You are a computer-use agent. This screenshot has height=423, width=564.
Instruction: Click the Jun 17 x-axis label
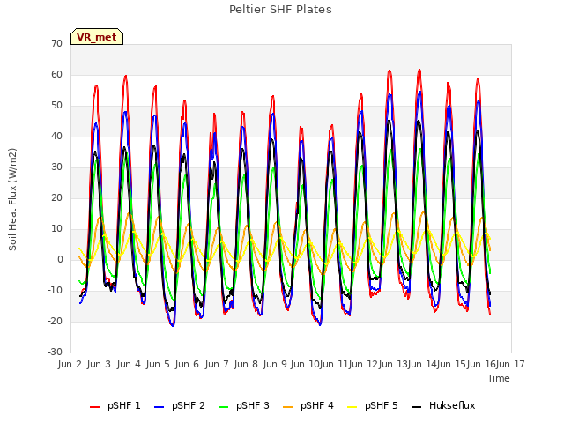point(510,364)
